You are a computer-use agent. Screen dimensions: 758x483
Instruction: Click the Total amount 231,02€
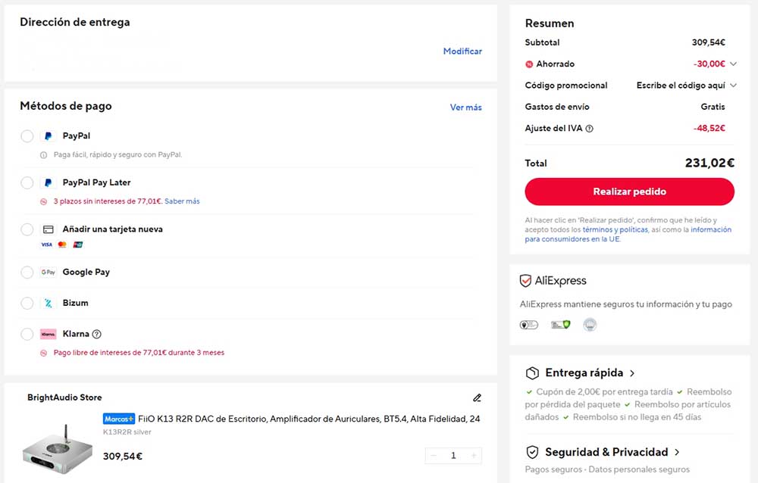[x=709, y=164]
